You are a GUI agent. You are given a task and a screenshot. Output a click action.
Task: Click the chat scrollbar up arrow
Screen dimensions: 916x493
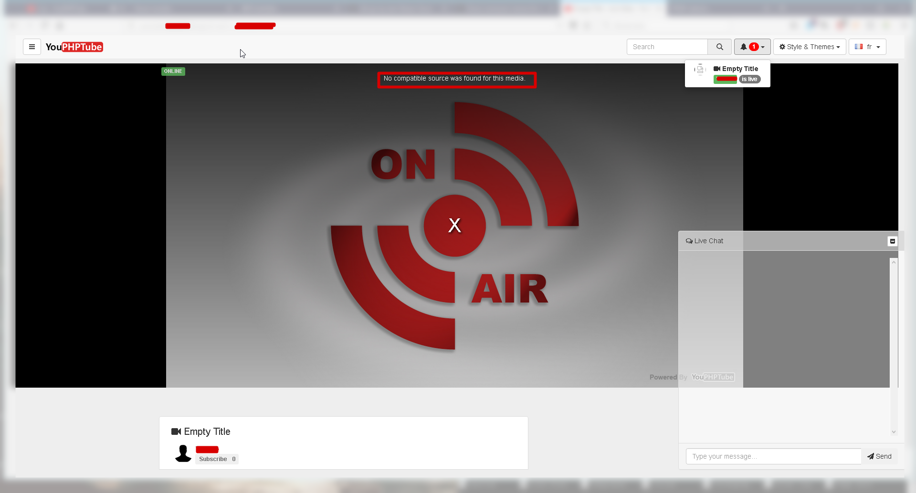(x=894, y=262)
